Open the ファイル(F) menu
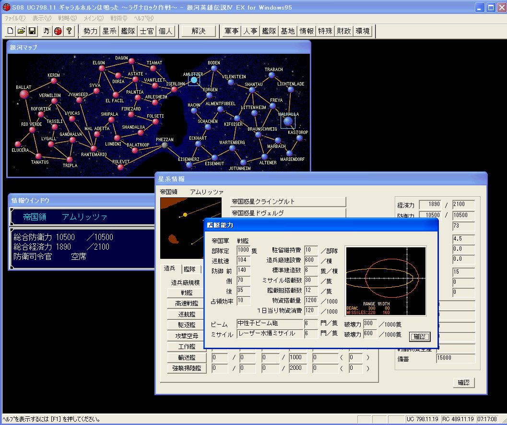The image size is (507, 425). (x=15, y=18)
